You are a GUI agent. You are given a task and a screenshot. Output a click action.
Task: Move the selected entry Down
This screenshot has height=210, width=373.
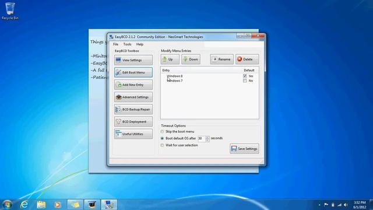tap(191, 60)
